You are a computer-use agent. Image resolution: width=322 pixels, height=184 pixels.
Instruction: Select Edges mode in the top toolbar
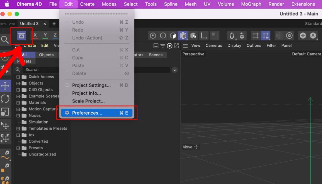tap(163, 36)
